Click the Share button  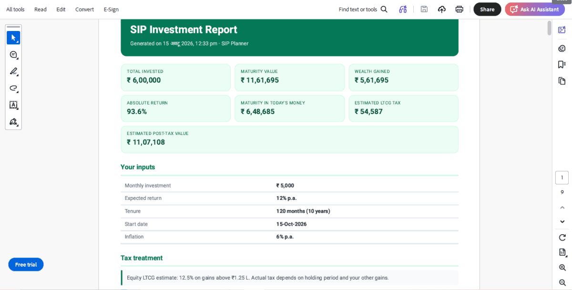click(x=487, y=9)
